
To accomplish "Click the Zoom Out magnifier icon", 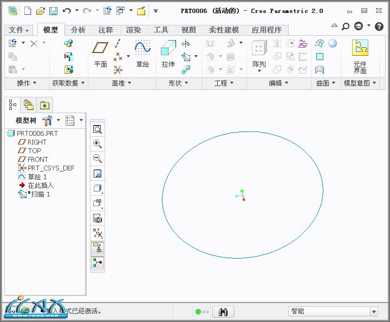I will [x=97, y=159].
